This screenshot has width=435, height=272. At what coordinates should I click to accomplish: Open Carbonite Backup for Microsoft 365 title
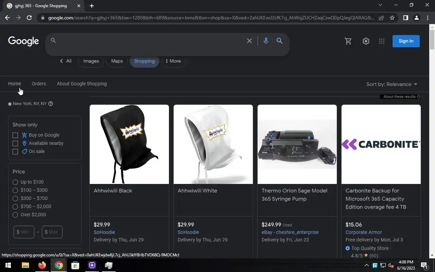(x=376, y=199)
